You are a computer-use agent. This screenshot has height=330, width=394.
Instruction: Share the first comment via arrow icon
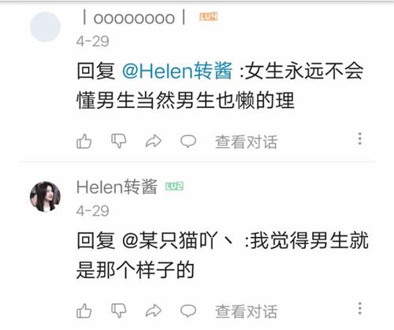point(154,141)
